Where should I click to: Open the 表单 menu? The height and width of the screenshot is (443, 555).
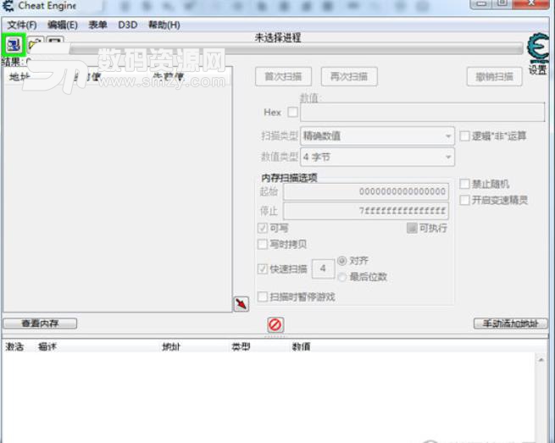[97, 25]
